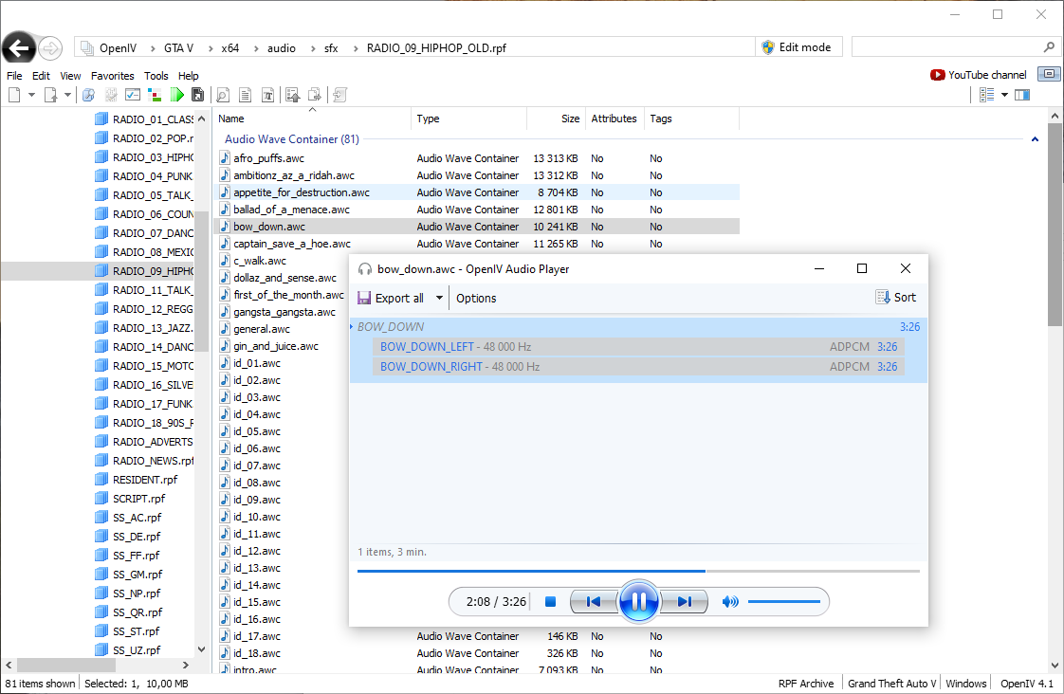Click the page with magnifier toolbar icon
Screen dimensions: 1064x694
pos(223,95)
